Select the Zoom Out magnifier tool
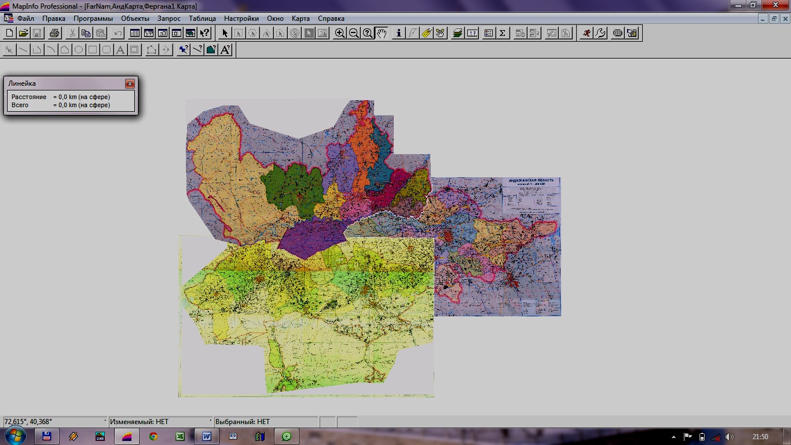The width and height of the screenshot is (791, 445). 354,33
